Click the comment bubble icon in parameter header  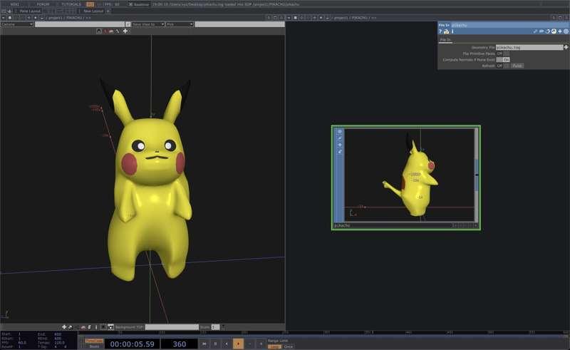[541, 31]
